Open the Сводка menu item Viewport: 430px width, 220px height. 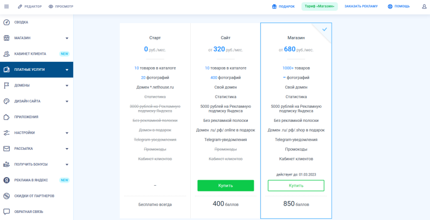37,23
